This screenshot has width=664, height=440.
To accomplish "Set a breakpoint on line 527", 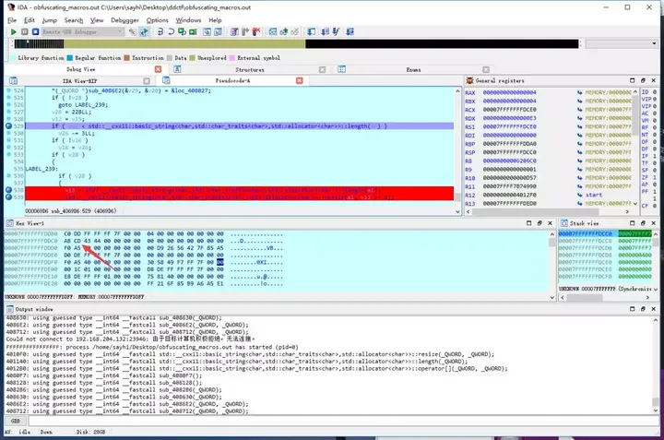I will (x=8, y=112).
